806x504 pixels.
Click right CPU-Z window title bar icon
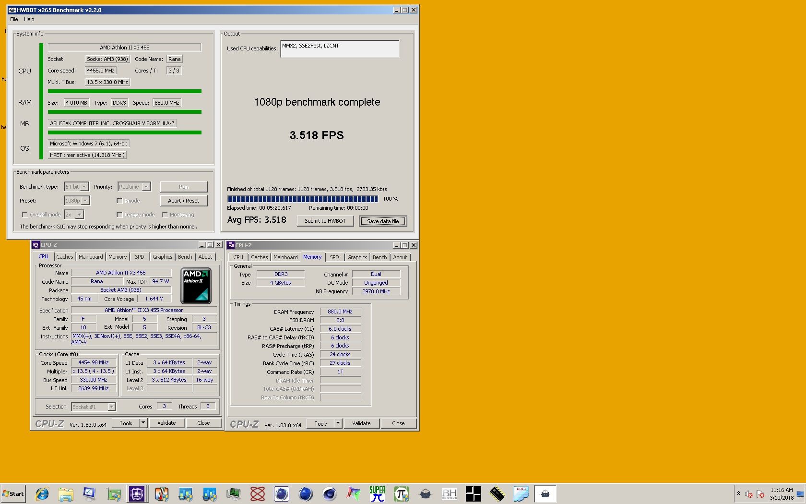click(231, 245)
